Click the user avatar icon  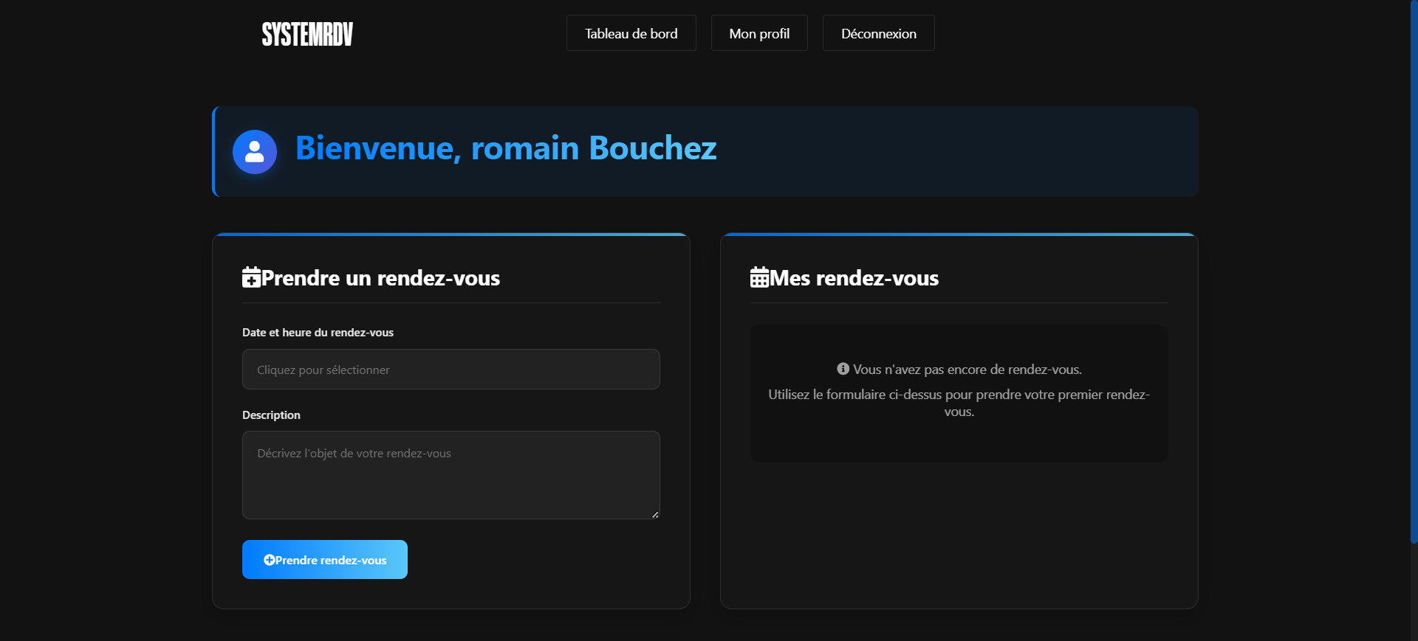click(x=255, y=152)
